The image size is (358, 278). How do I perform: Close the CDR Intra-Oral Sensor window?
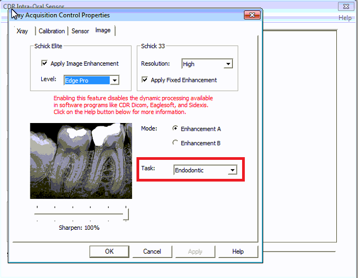pyautogui.click(x=344, y=7)
